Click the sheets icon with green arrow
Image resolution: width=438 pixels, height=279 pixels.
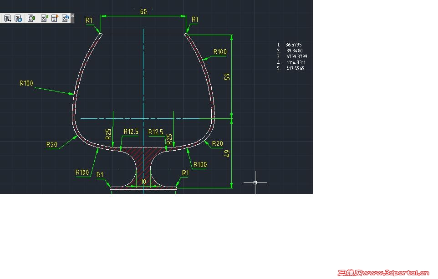point(31,18)
